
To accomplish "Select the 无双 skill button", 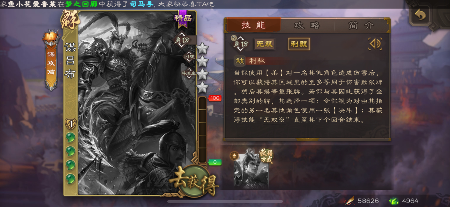I will point(264,44).
